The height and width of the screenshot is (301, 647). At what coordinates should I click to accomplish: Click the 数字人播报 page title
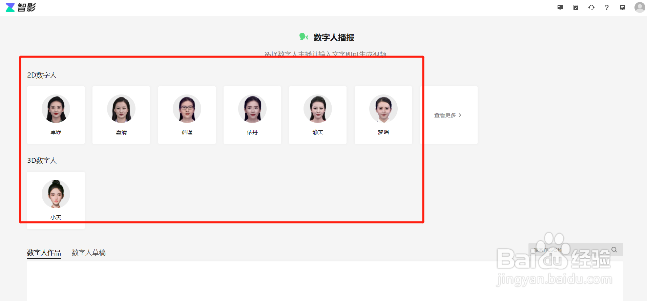[x=334, y=37]
